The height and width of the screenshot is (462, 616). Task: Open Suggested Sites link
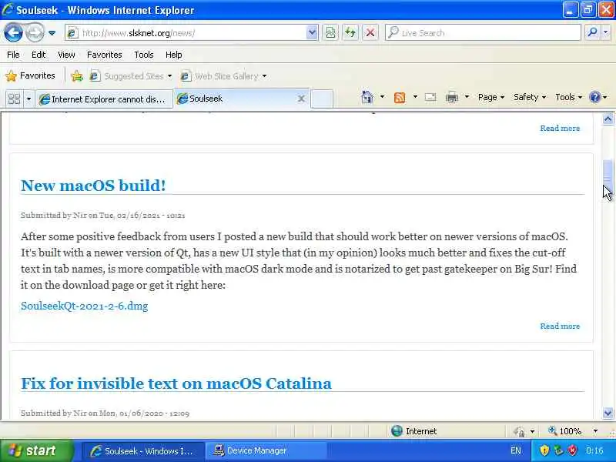(x=131, y=75)
